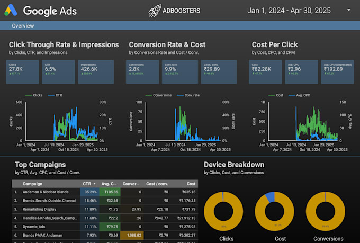Click the AdBoosters rocket logo
This screenshot has height=243, width=360.
click(155, 11)
